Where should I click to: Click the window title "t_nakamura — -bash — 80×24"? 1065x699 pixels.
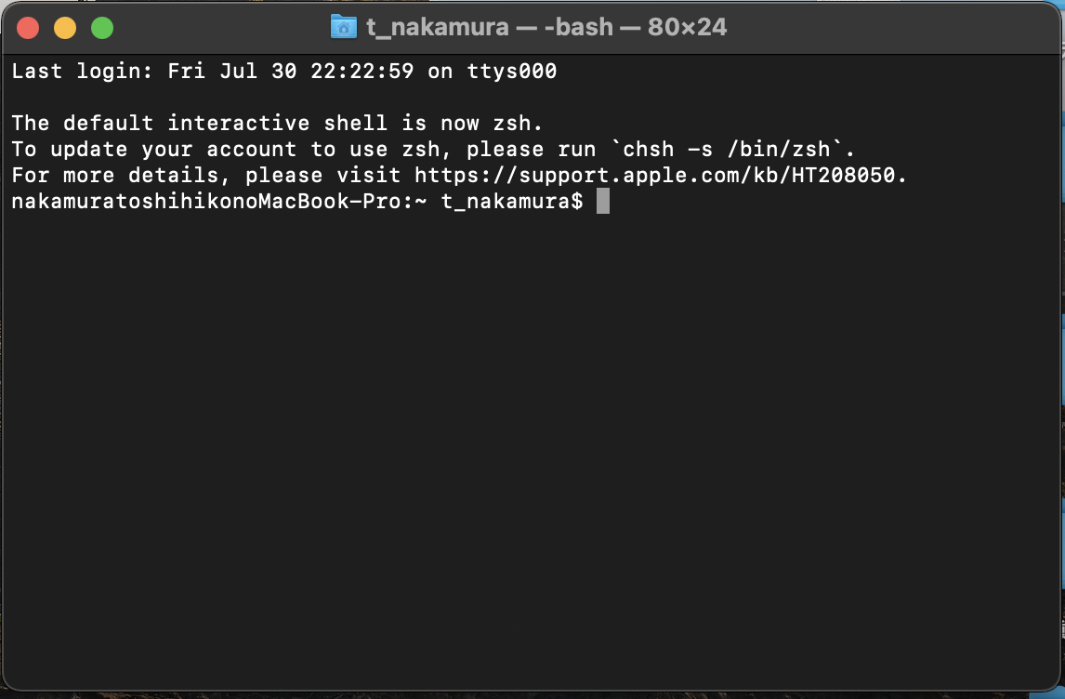click(546, 27)
